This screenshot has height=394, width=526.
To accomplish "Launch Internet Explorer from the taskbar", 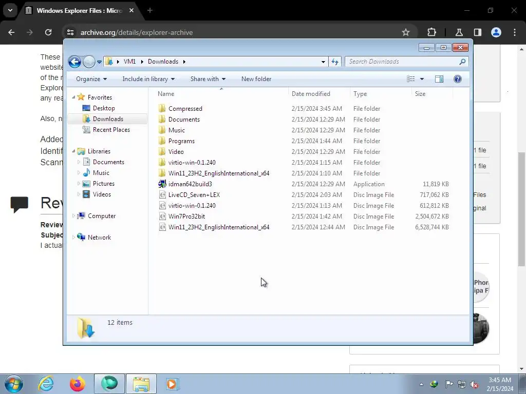I will [x=46, y=384].
